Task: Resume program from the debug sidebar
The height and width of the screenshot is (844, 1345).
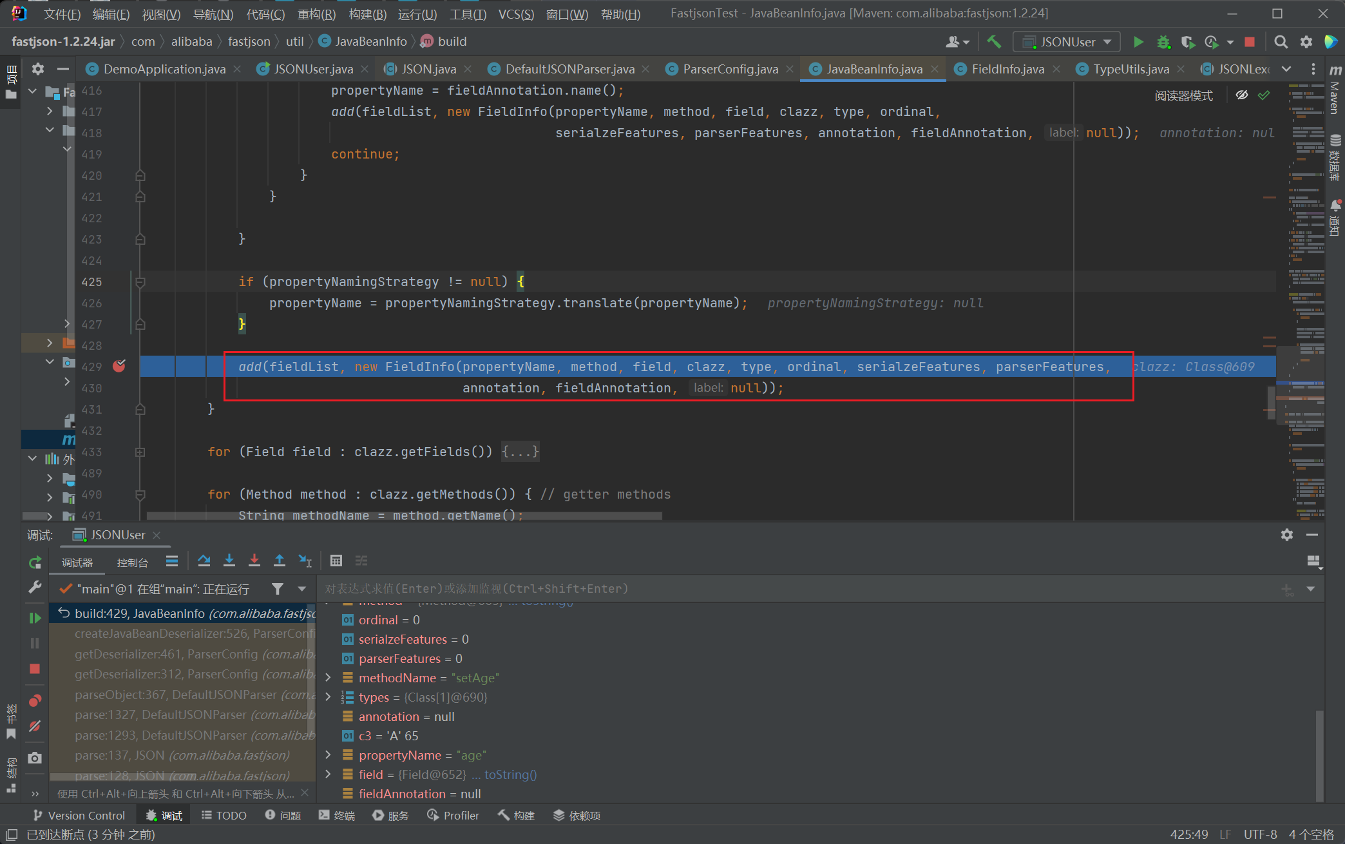Action: pyautogui.click(x=35, y=618)
